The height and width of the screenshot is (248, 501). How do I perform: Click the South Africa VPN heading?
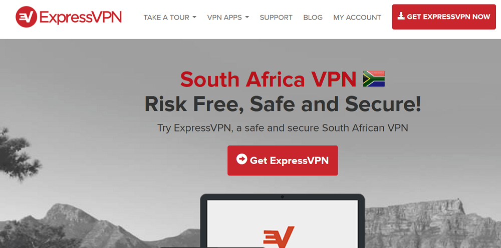pyautogui.click(x=268, y=79)
